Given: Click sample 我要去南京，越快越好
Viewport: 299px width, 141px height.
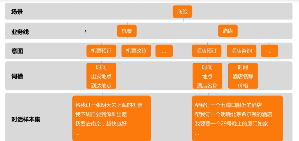Looking at the screenshot, I should click(x=101, y=124).
